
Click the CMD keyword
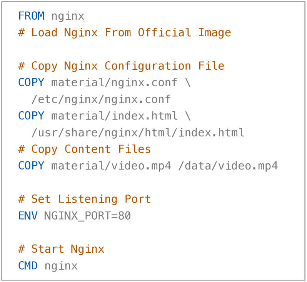tap(28, 266)
